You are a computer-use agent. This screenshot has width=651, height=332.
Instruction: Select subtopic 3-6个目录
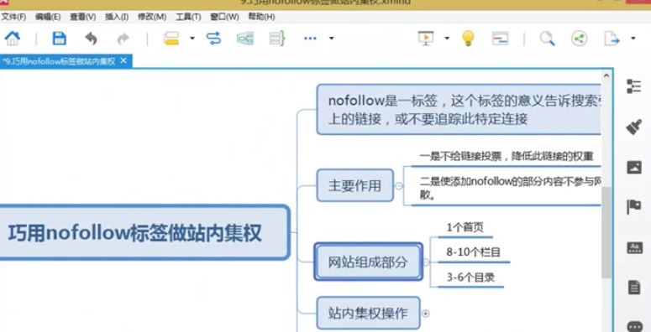point(470,278)
